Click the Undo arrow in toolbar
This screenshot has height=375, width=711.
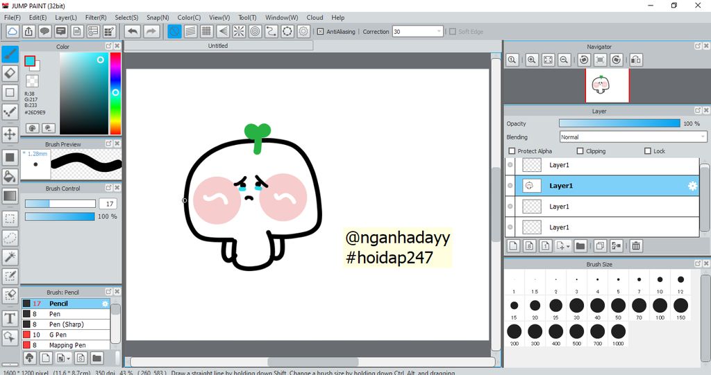coord(132,31)
